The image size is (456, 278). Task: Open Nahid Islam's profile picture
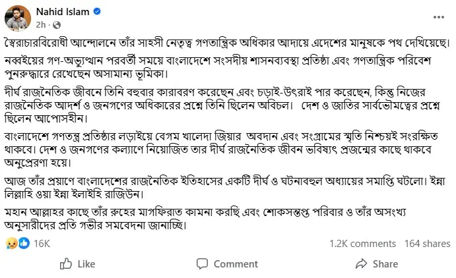(x=16, y=16)
